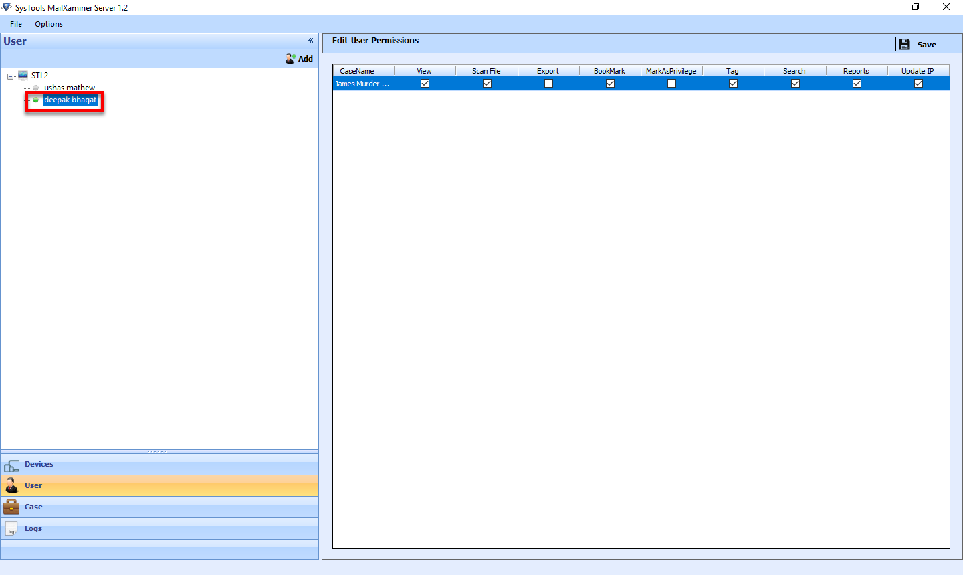Image resolution: width=963 pixels, height=575 pixels.
Task: Click the green status dot beside deepak bhagat
Action: pos(36,100)
